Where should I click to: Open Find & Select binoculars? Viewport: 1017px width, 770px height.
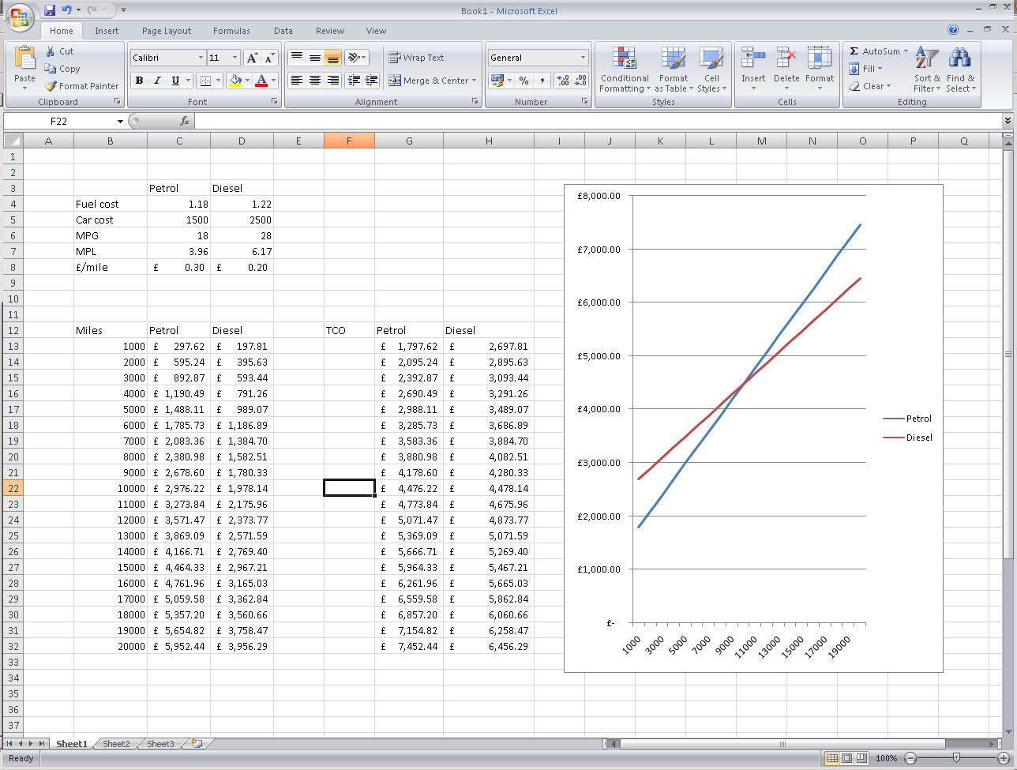pos(960,69)
